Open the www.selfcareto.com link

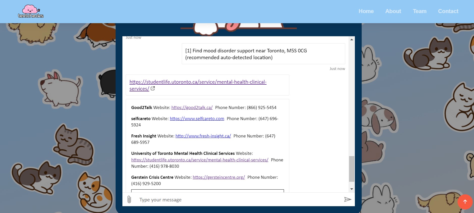(x=197, y=119)
